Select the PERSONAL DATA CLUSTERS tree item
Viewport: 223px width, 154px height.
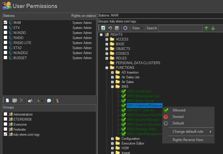click(x=138, y=63)
